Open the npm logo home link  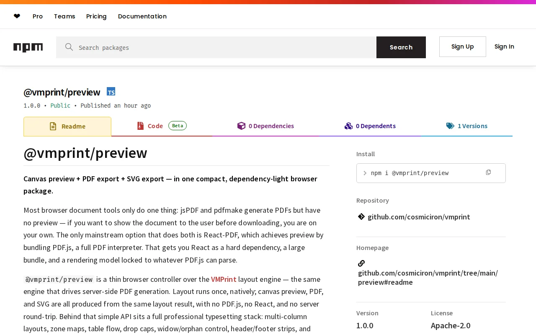click(28, 47)
